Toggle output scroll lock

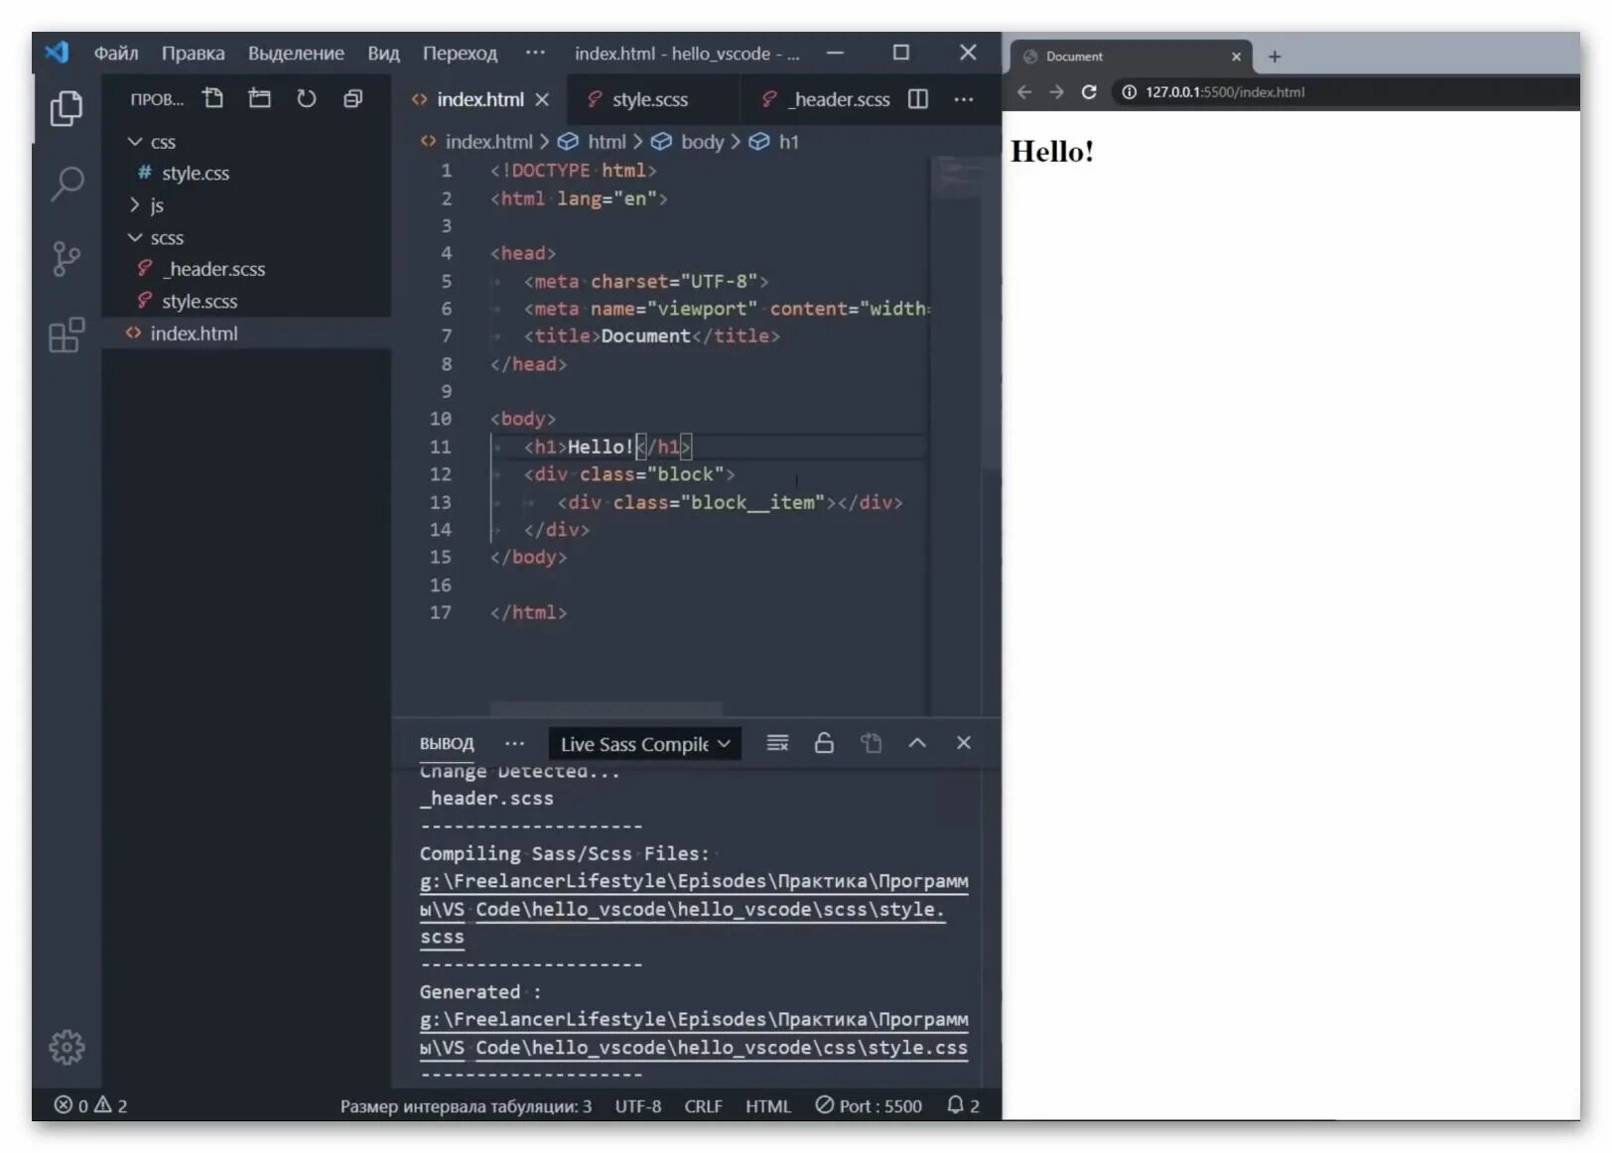pos(824,743)
